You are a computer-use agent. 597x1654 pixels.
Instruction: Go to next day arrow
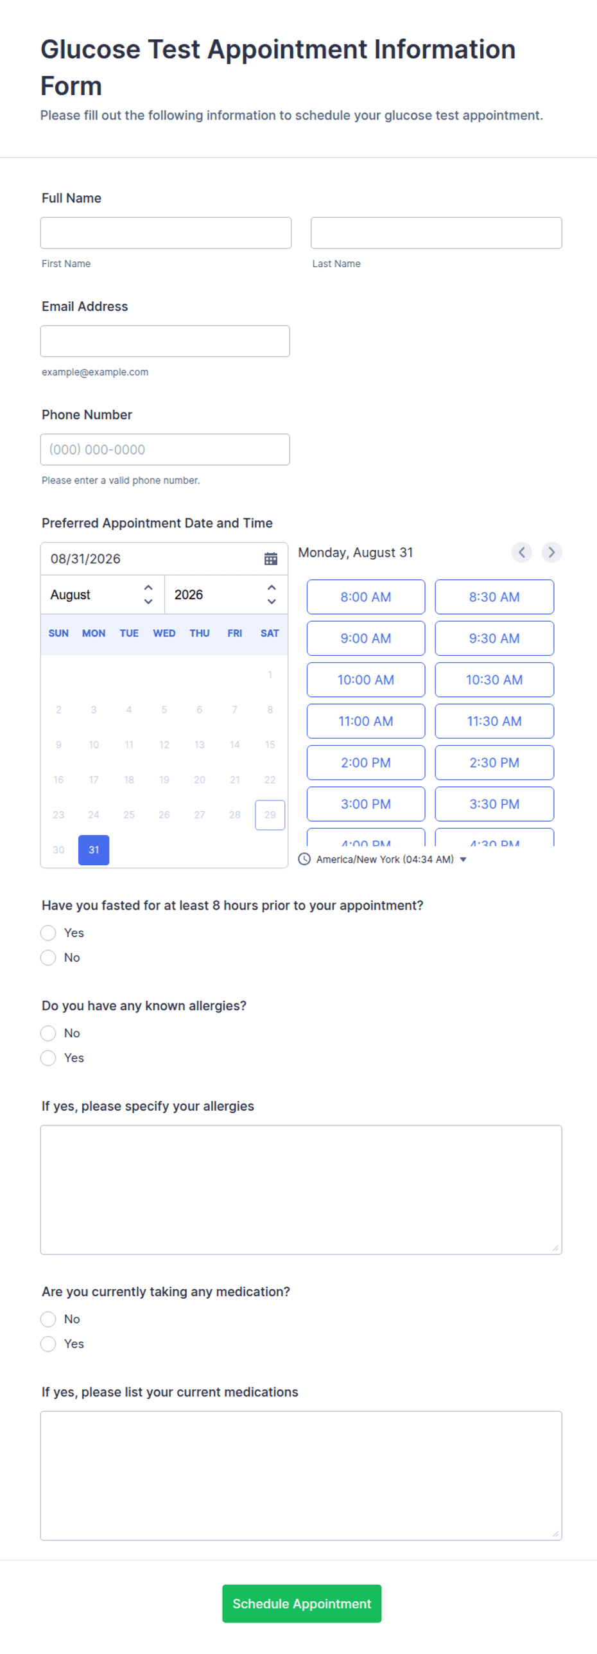[551, 552]
